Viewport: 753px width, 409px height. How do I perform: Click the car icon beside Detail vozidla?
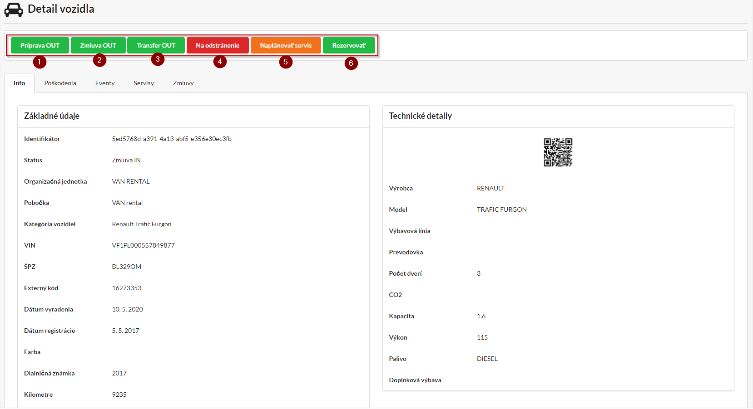pyautogui.click(x=14, y=10)
